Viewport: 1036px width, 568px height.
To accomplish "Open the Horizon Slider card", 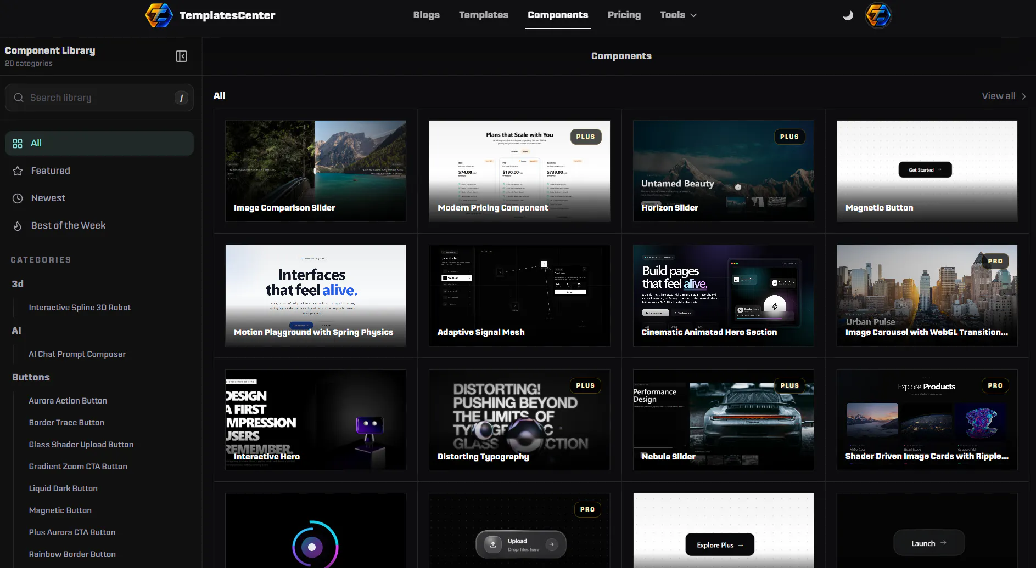I will pyautogui.click(x=724, y=171).
